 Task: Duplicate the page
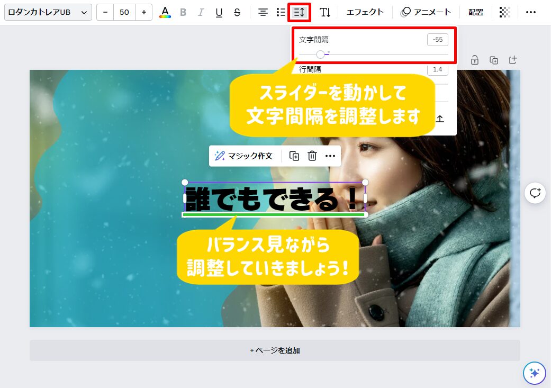tap(494, 60)
